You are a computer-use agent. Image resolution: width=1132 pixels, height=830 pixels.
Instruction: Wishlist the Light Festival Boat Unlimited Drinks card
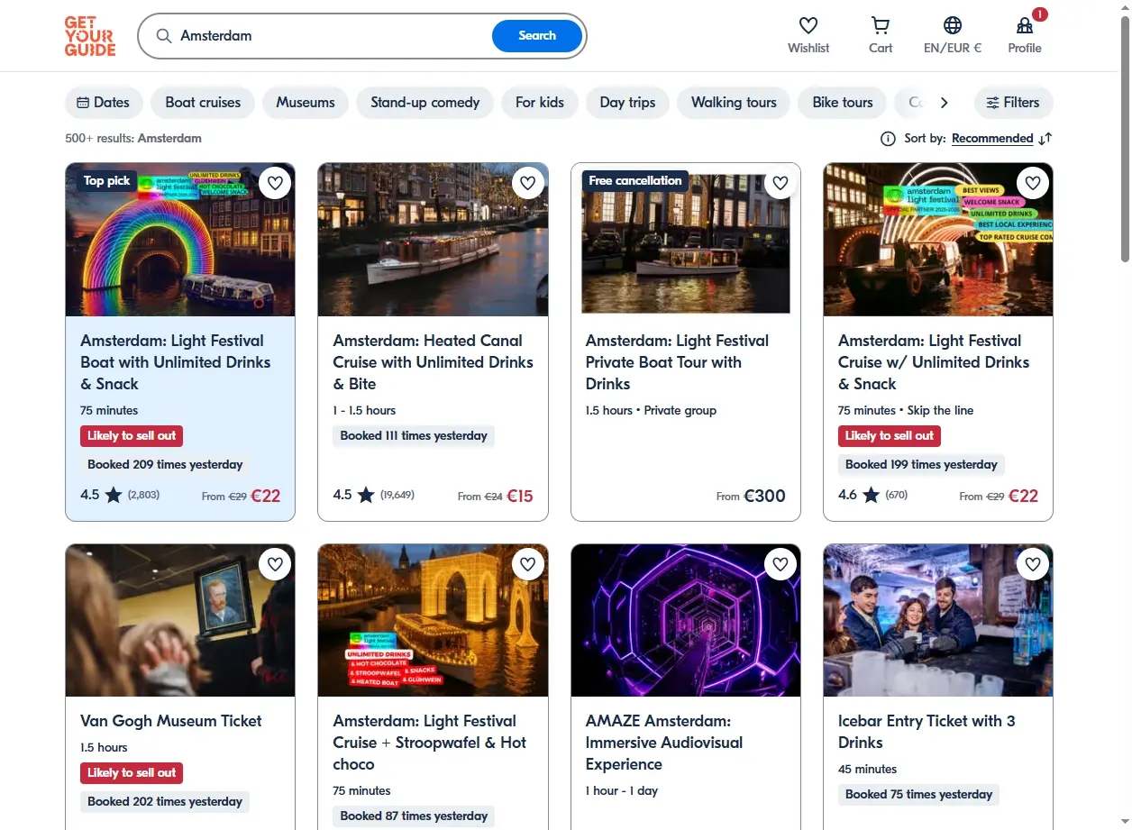coord(275,184)
